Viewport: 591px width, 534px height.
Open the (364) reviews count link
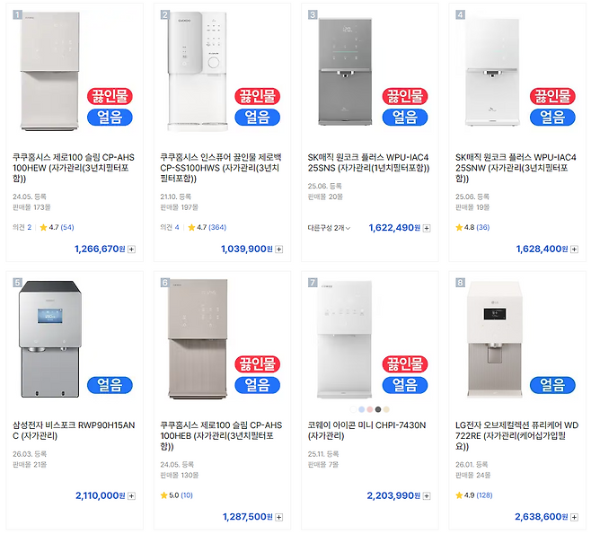(x=217, y=228)
